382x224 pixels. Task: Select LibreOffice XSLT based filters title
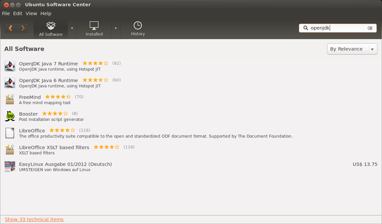54,147
